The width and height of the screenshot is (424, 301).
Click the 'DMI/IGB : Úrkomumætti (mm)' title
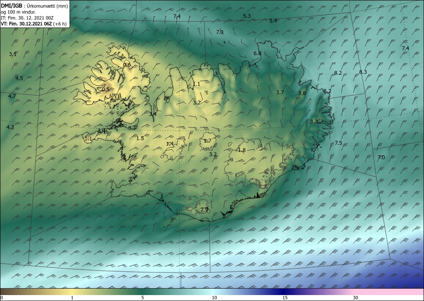tap(34, 6)
